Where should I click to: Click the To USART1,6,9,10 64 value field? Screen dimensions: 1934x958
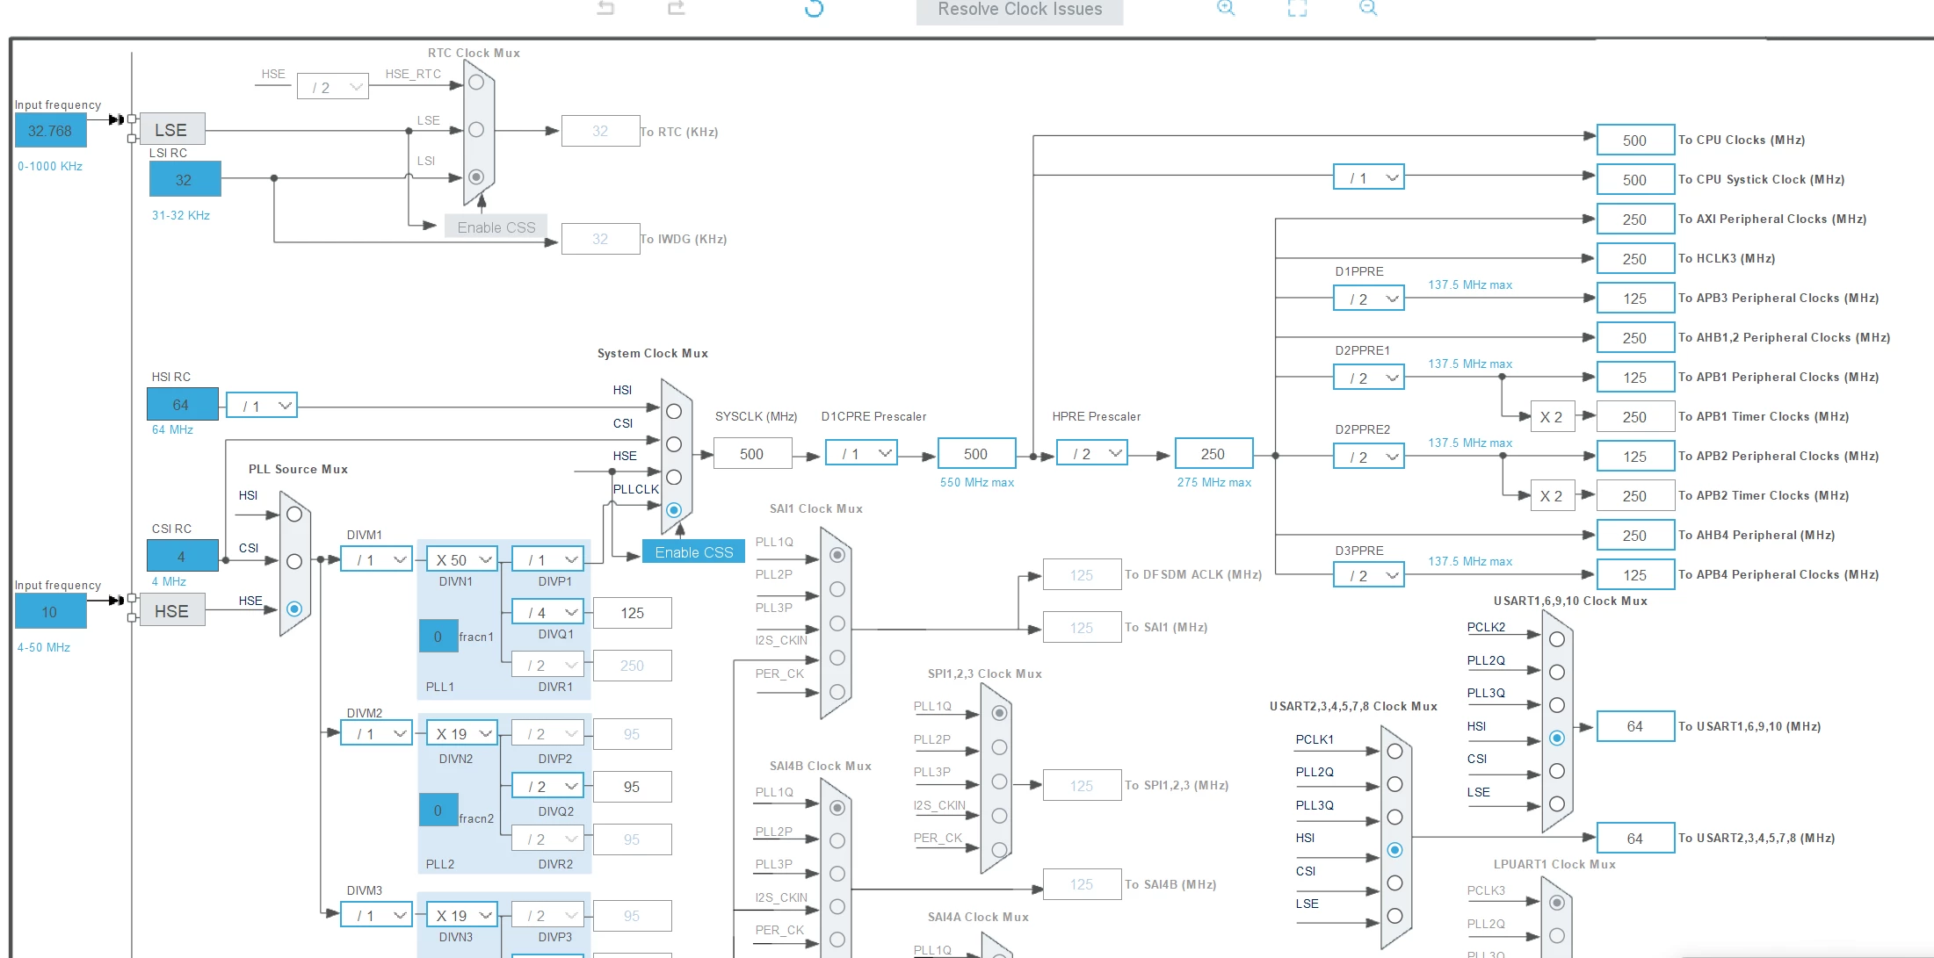[x=1635, y=726]
